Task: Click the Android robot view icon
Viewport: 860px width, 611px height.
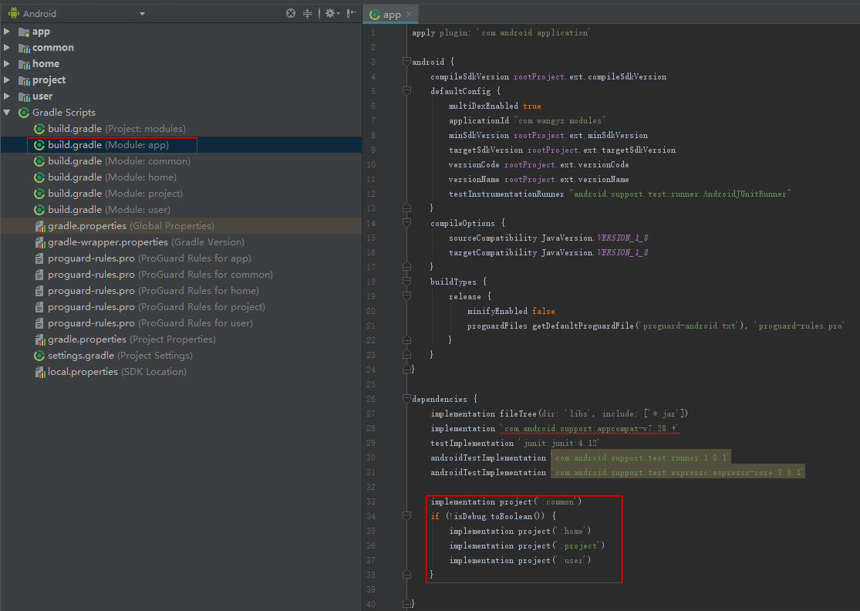Action: pyautogui.click(x=13, y=13)
